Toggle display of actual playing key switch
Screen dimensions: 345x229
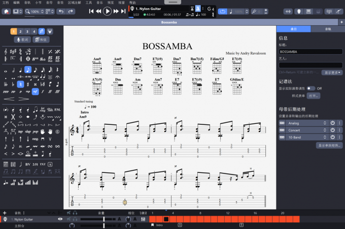(x=310, y=88)
